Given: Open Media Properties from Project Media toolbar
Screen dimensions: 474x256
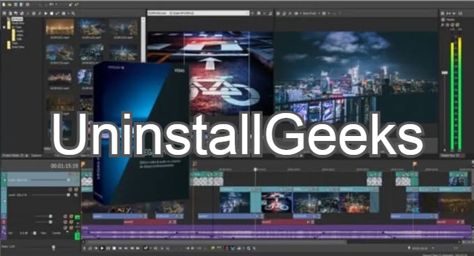Looking at the screenshot, I should [34, 13].
